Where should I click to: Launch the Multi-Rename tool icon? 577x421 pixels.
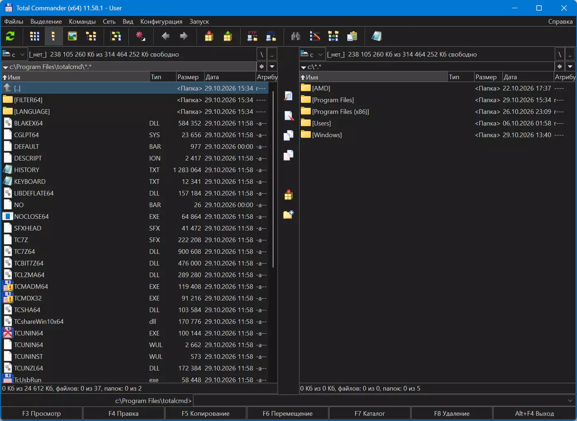[315, 36]
